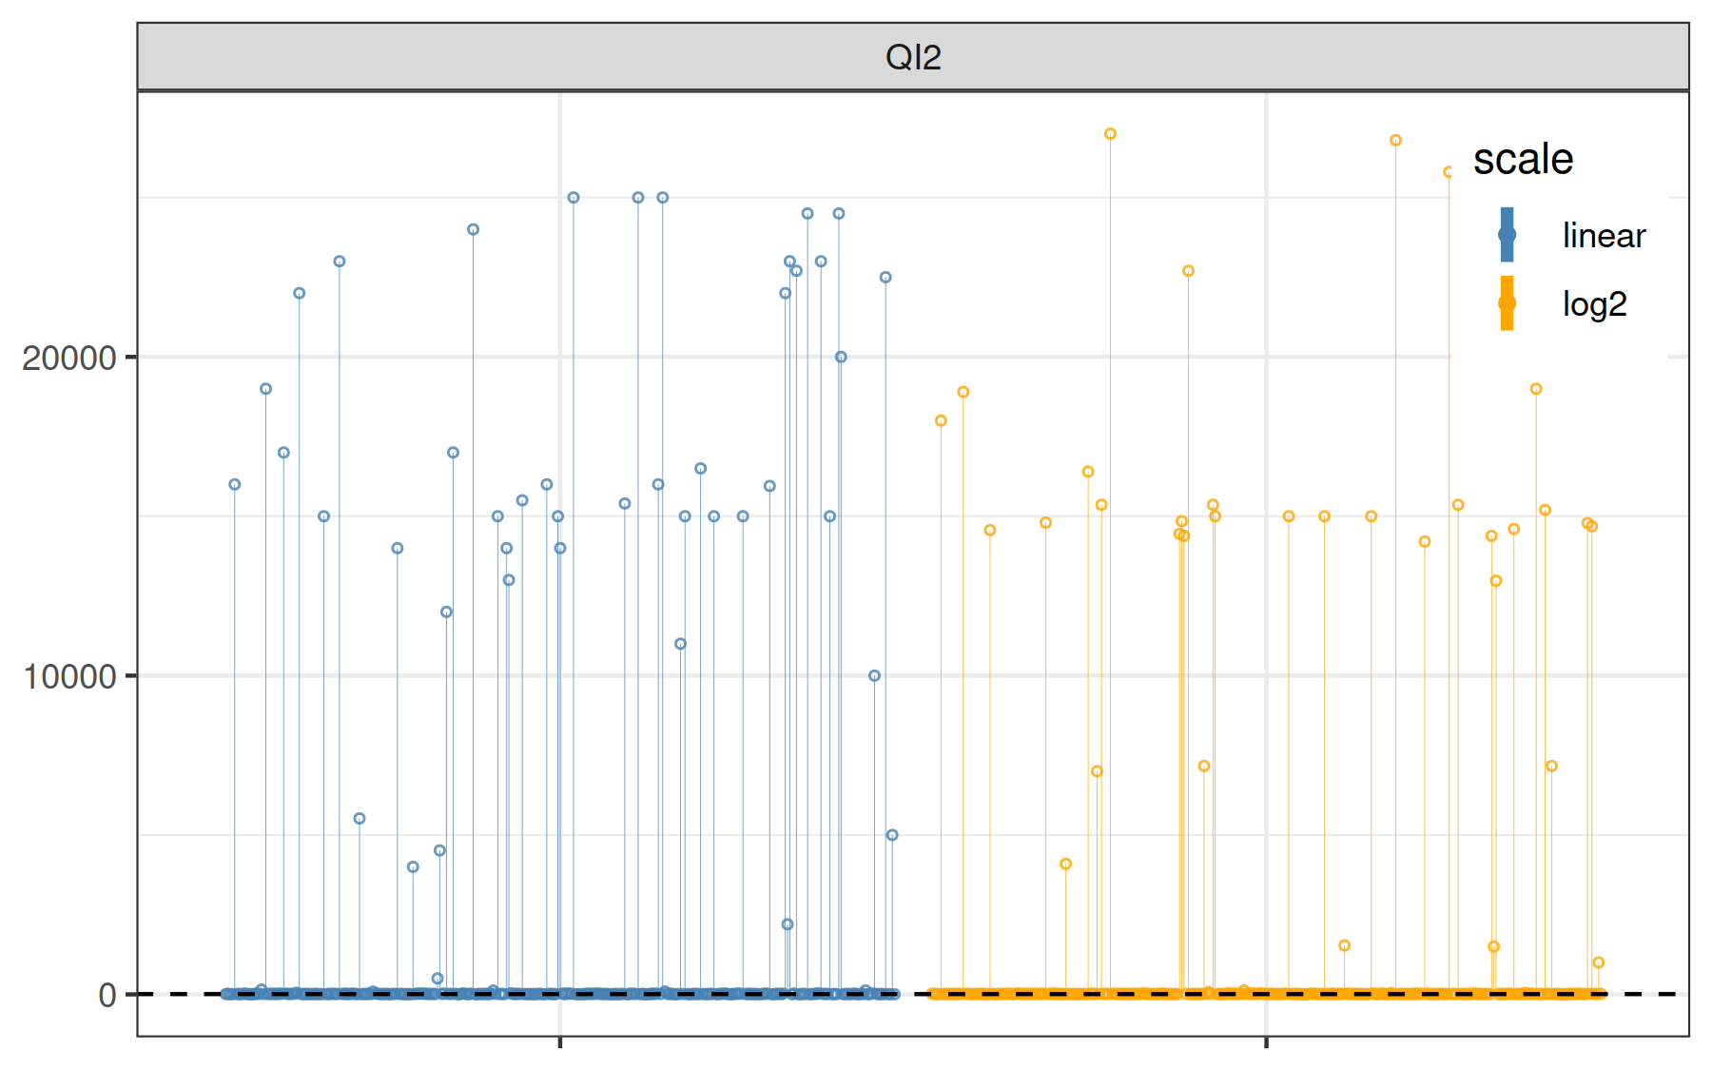Image resolution: width=1712 pixels, height=1070 pixels.
Task: Pick the leftmost blue lollipop point
Action: coord(235,485)
